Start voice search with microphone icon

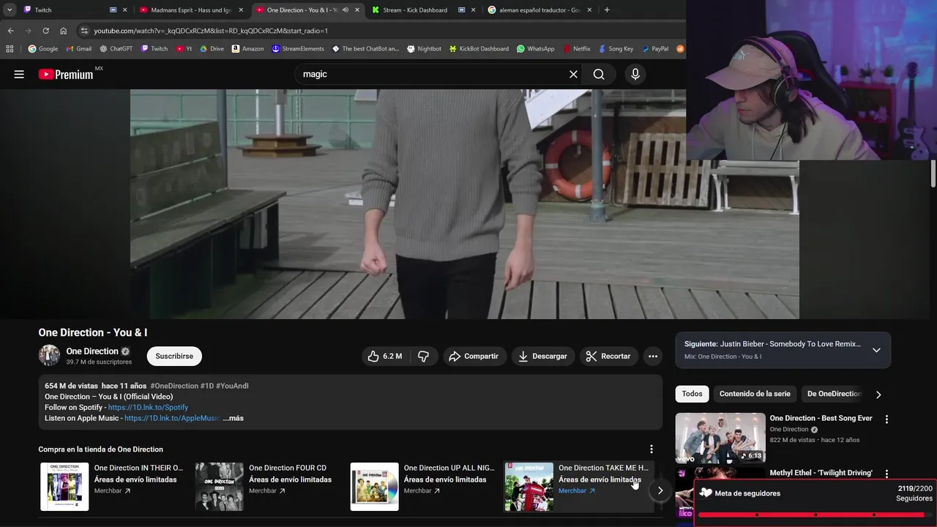click(x=635, y=74)
